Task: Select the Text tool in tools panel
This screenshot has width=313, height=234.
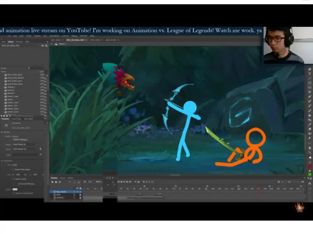Action: click(x=310, y=74)
